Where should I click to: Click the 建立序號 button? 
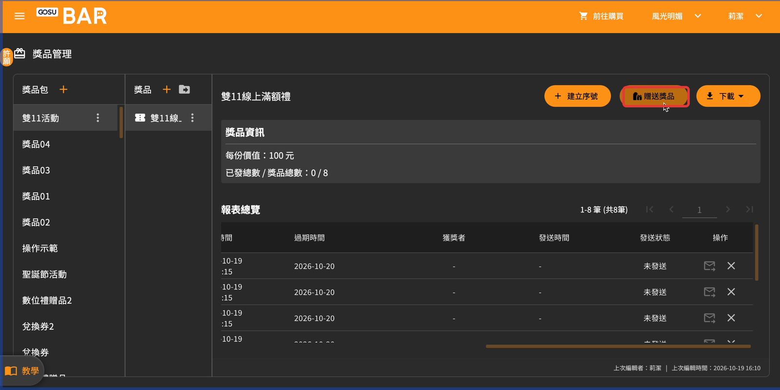577,96
